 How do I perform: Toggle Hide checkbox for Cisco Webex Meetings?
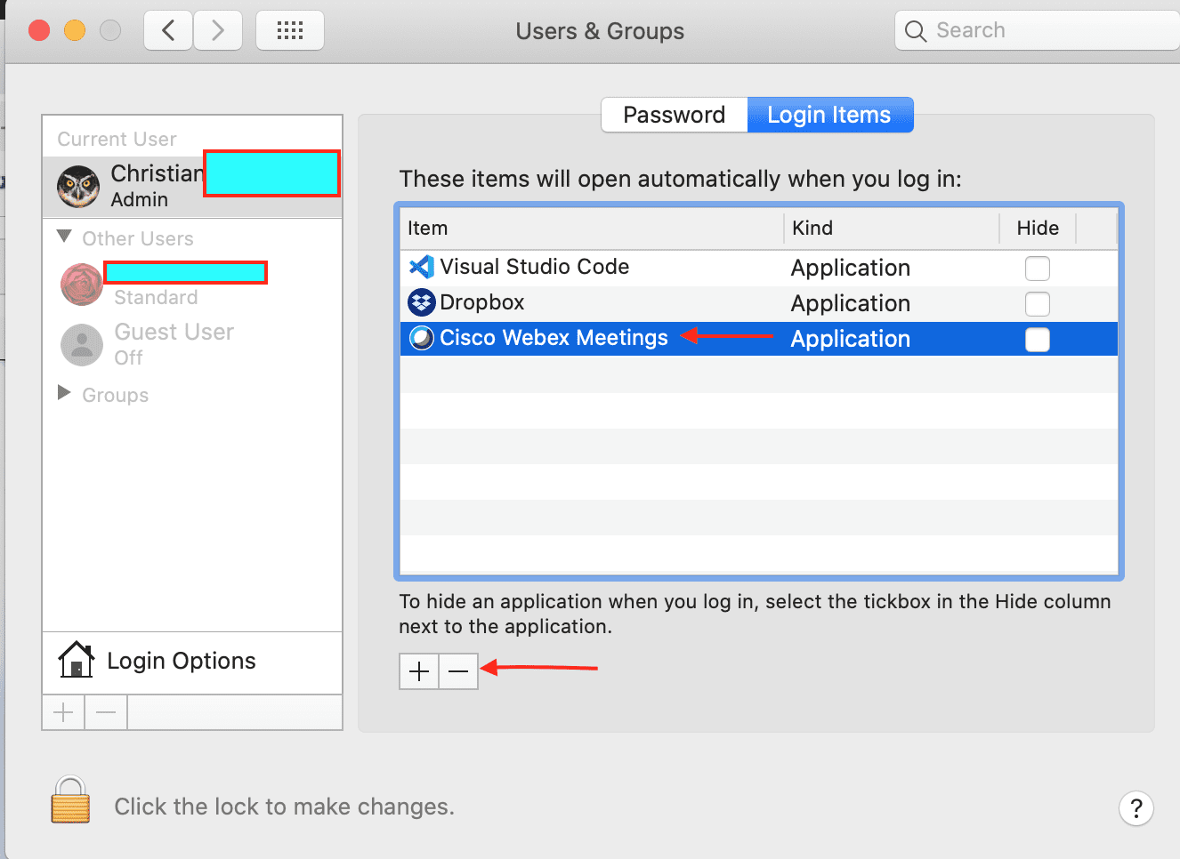click(x=1037, y=340)
